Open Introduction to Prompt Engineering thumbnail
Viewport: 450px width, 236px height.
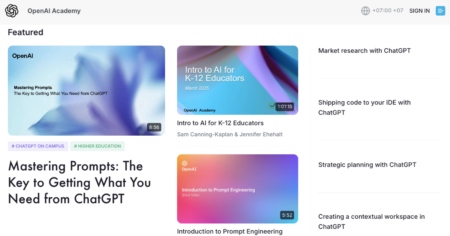point(237,189)
